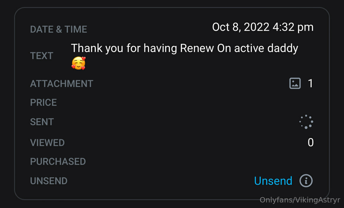Image resolution: width=344 pixels, height=208 pixels.
Task: Click the Unsend link
Action: click(273, 181)
